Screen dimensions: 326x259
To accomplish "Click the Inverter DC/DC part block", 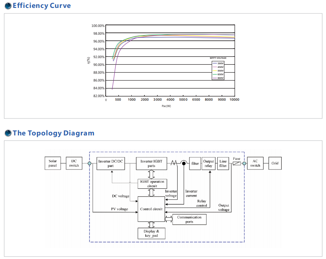I will coord(111,163).
